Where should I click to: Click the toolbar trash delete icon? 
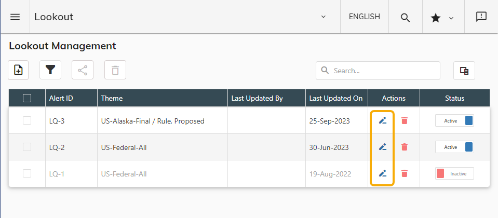[115, 70]
